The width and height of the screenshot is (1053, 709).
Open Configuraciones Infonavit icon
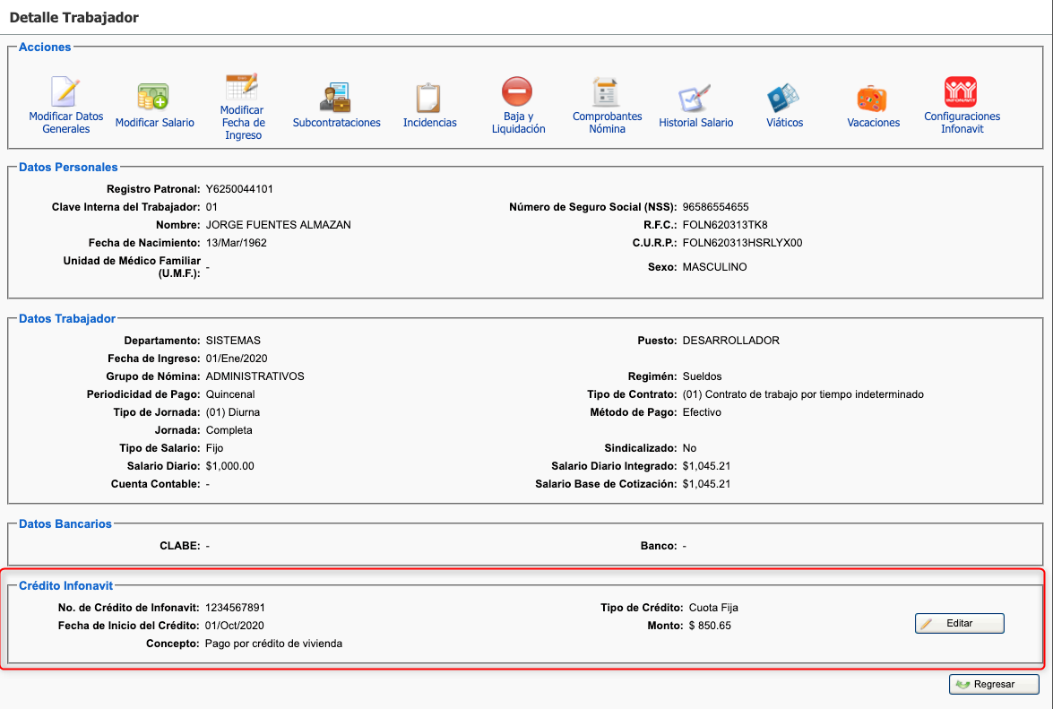click(x=961, y=91)
